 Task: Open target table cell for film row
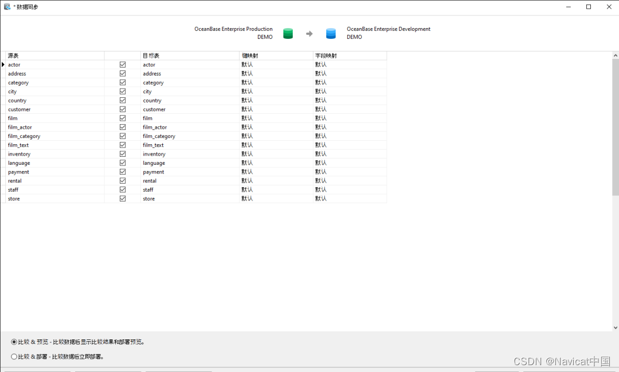click(190, 118)
